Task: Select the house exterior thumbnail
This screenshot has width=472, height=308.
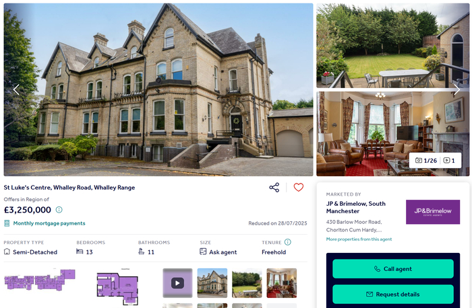Action: click(212, 283)
